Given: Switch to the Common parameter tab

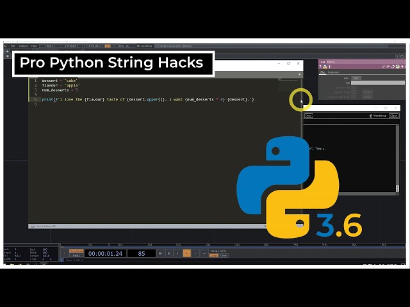Looking at the screenshot, I should [333, 72].
